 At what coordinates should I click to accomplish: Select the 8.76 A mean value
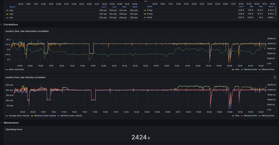click(271, 14)
